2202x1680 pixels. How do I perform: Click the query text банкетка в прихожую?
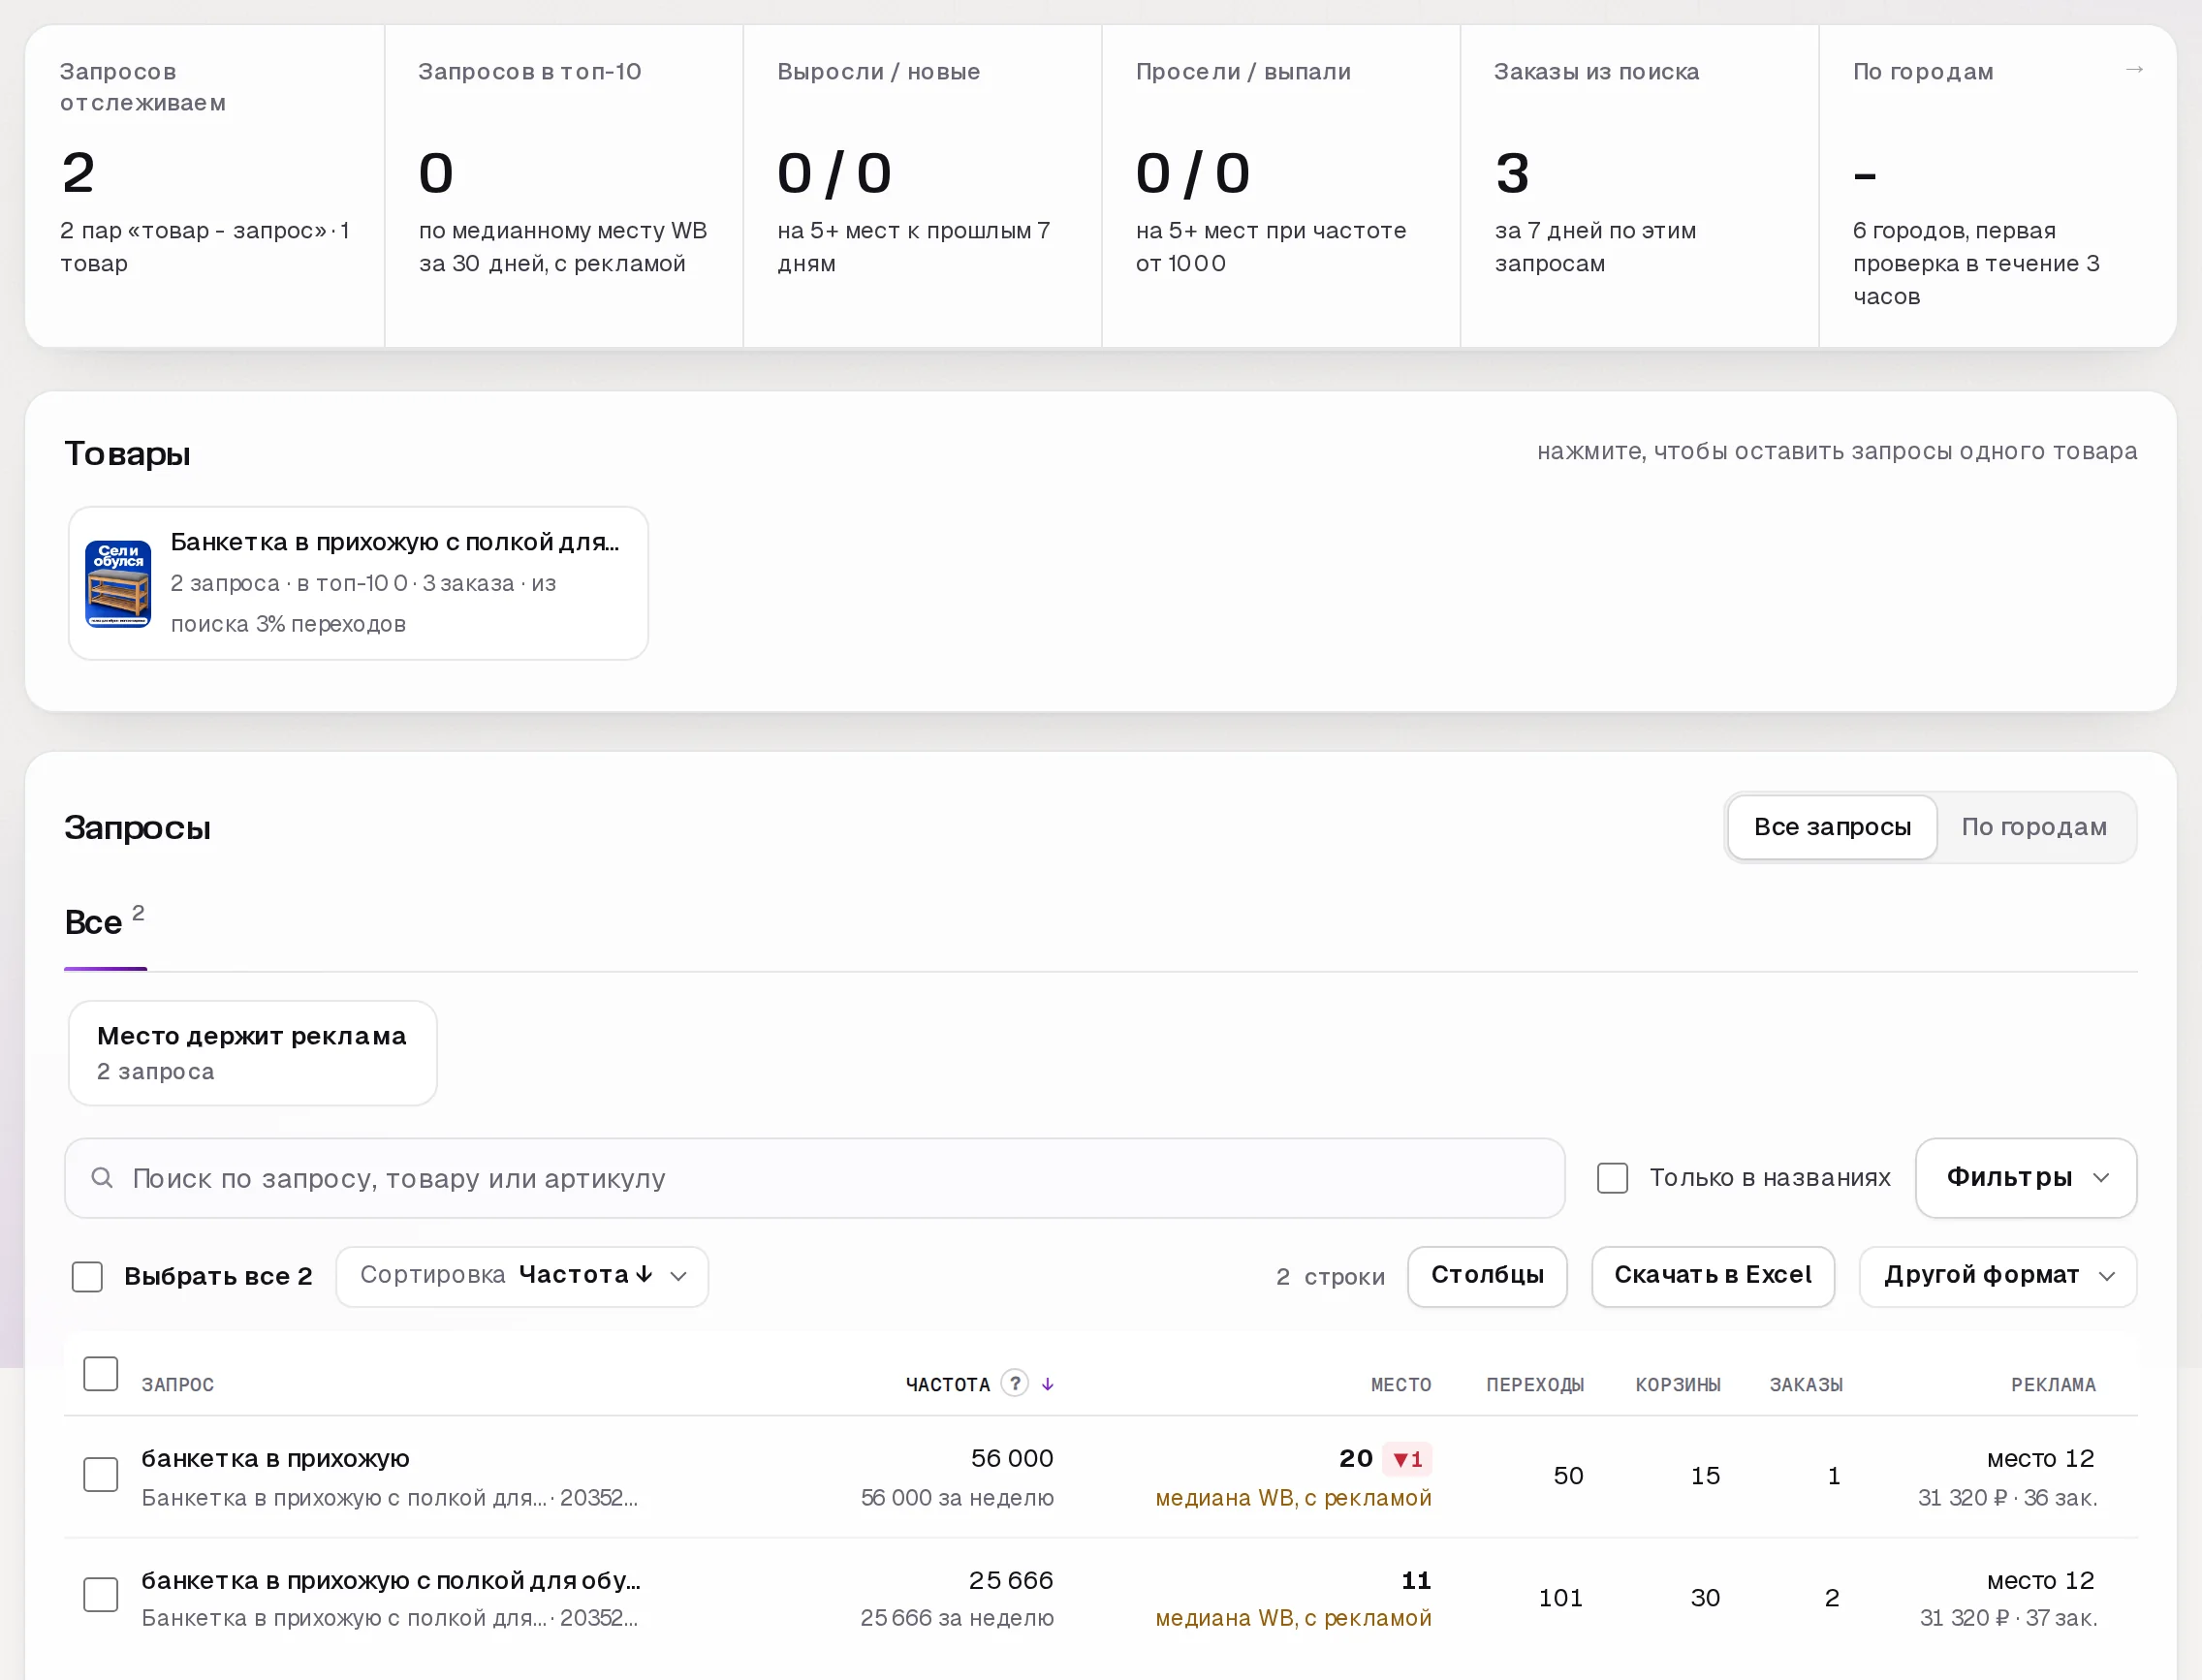[x=275, y=1459]
